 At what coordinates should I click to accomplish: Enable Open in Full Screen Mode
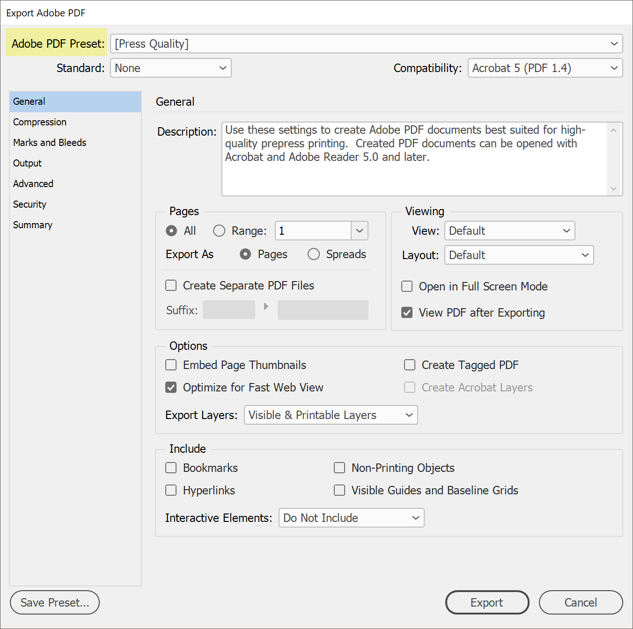407,286
